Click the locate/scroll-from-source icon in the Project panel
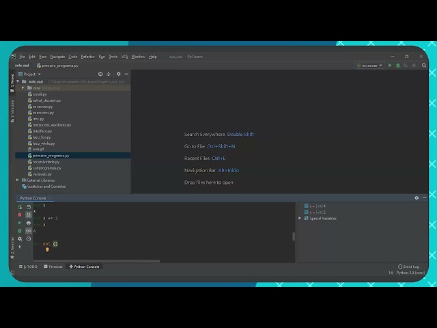 (x=100, y=74)
